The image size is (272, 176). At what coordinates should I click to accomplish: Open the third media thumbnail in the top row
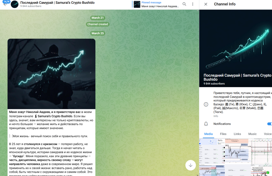coord(261,151)
